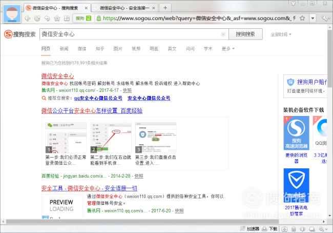The image size is (333, 233).
Task: Click the Sogou search logo
Action: point(20,34)
